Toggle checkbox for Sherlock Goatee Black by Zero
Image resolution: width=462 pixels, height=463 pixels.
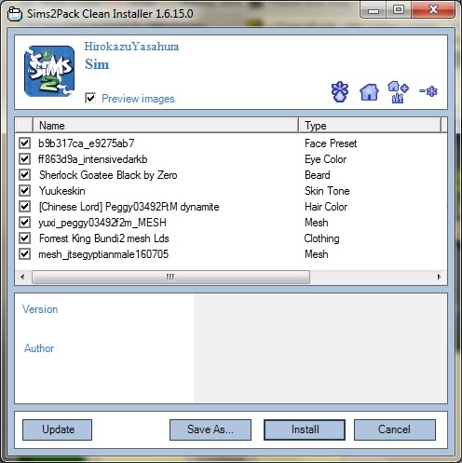tap(24, 175)
